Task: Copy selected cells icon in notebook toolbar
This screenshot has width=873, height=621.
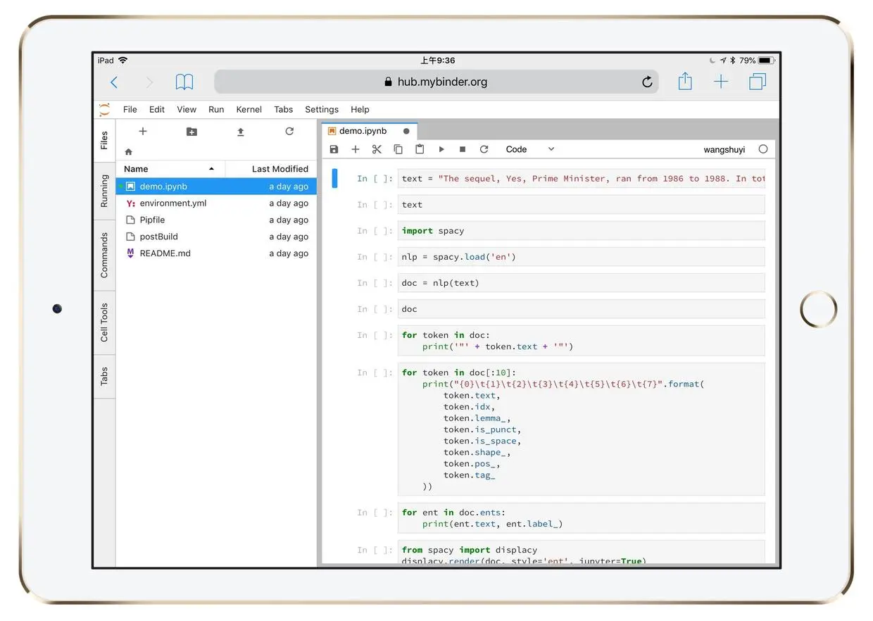Action: coord(398,149)
